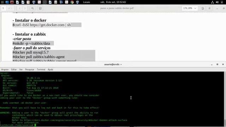Launch Google Chrome from the top panel
This screenshot has height=127, width=226.
[x=72, y=2]
